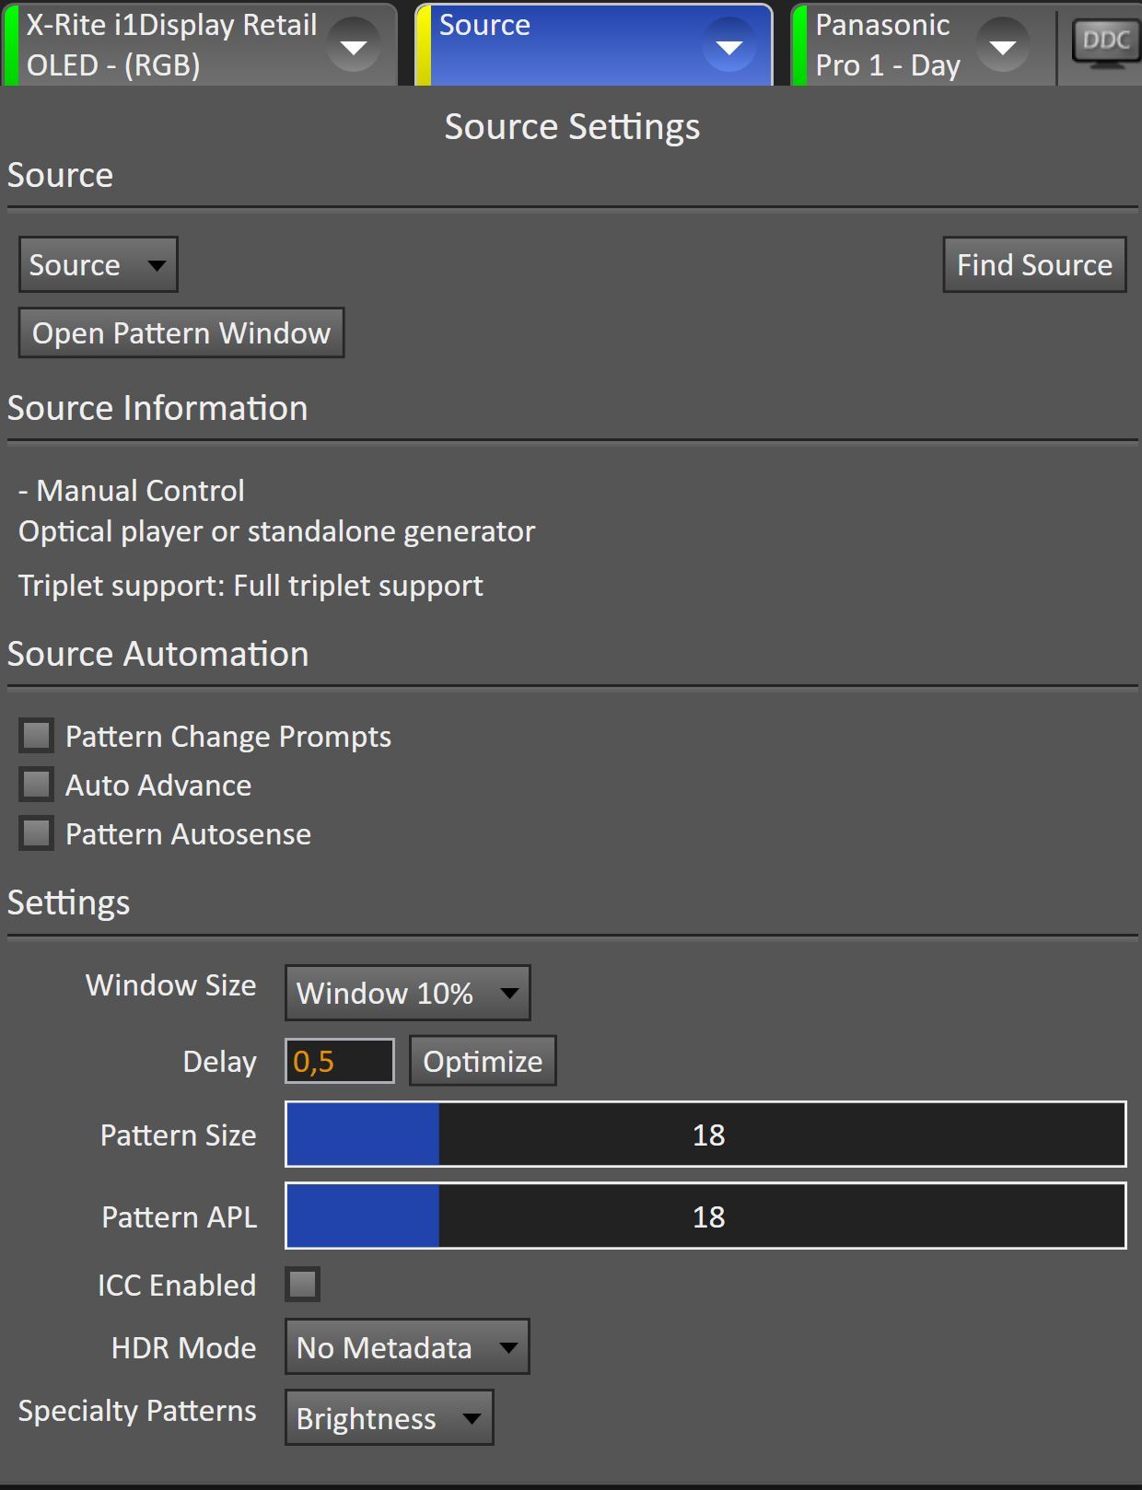
Task: Expand the HDR Mode dropdown
Action: [406, 1347]
